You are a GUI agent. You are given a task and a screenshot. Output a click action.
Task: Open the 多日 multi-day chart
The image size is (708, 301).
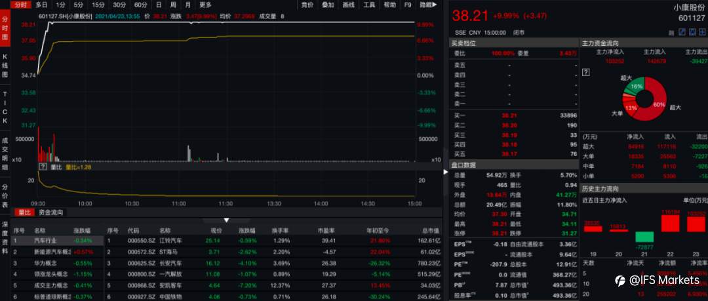(41, 5)
